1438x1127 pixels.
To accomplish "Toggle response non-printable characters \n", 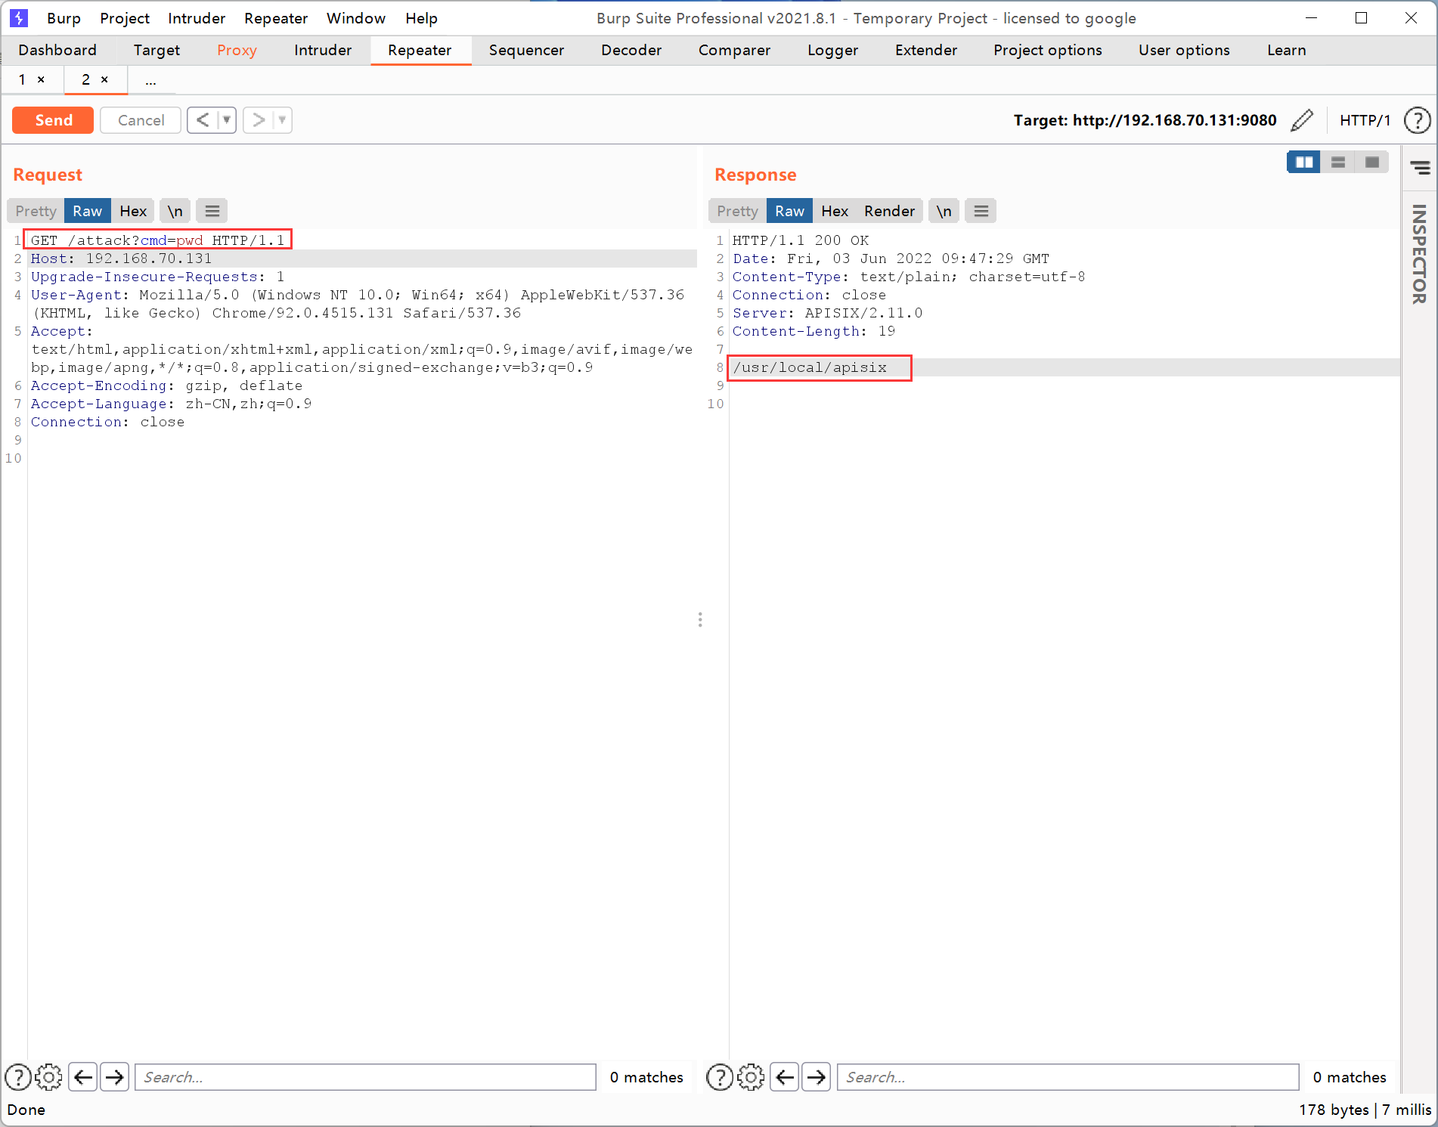I will click(944, 211).
